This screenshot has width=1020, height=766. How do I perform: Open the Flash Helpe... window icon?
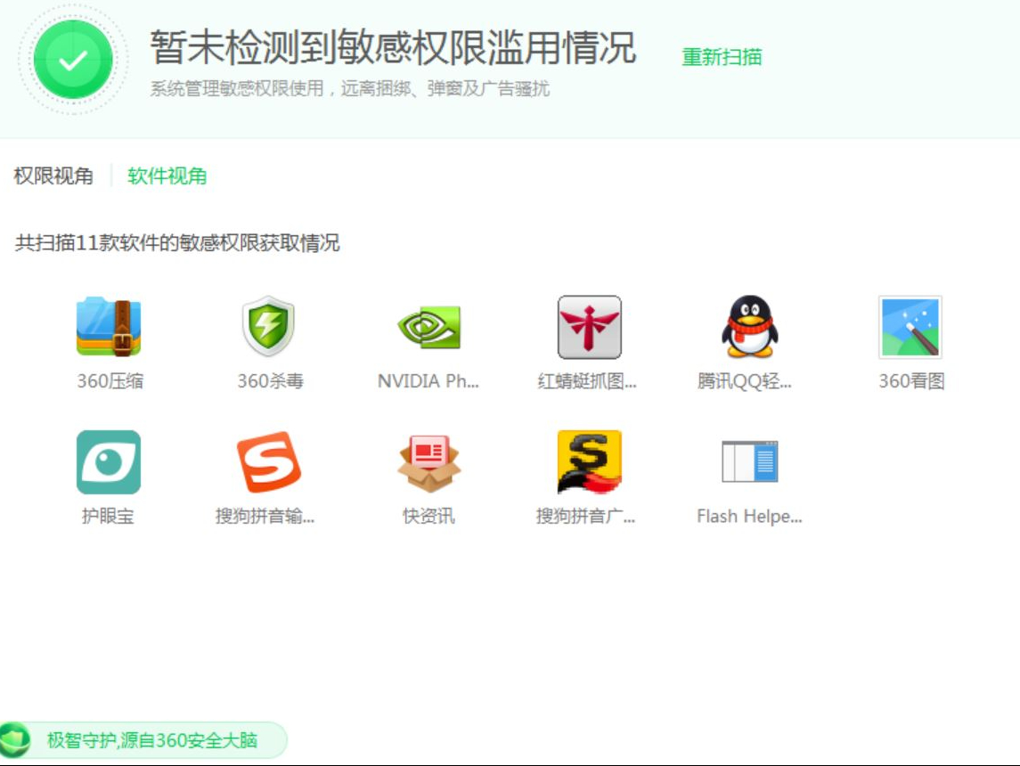click(x=750, y=461)
